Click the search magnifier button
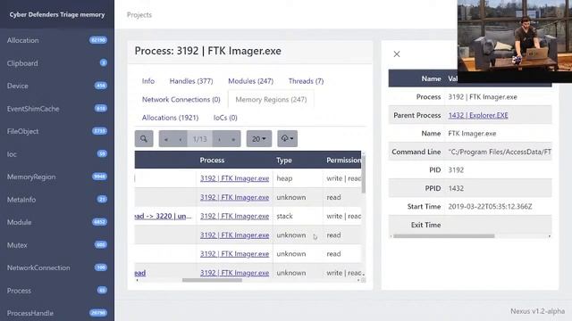Viewport: 572px width, 321px height. click(x=144, y=139)
